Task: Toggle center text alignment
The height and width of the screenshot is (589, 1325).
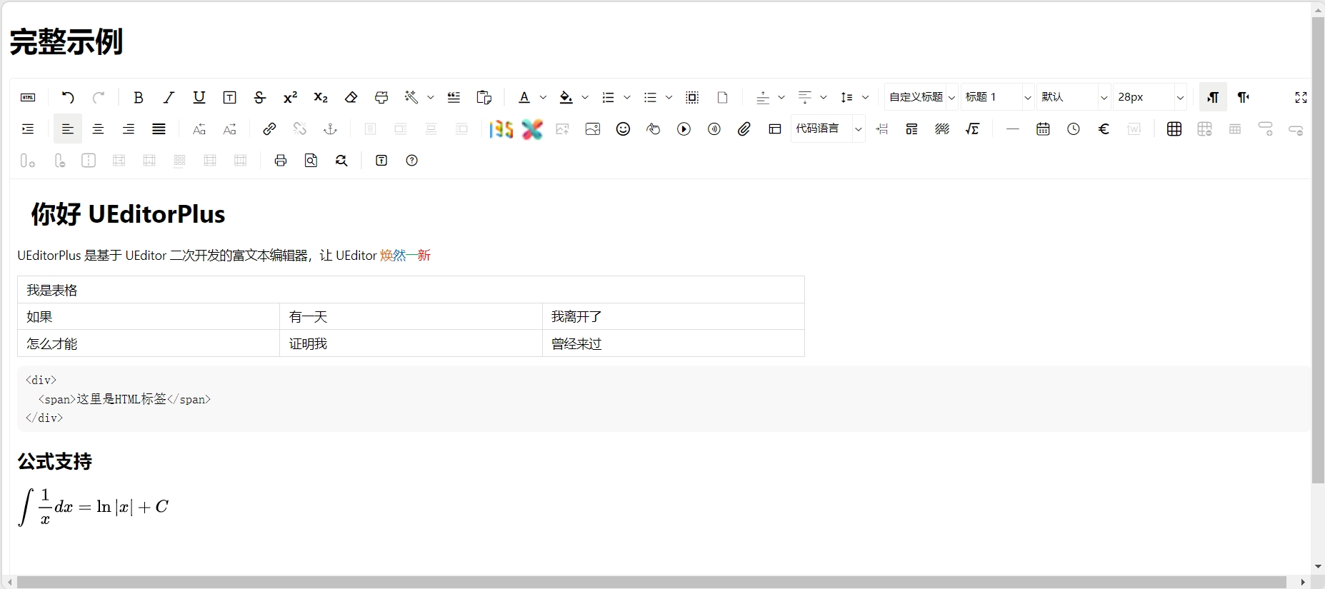Action: pyautogui.click(x=99, y=129)
